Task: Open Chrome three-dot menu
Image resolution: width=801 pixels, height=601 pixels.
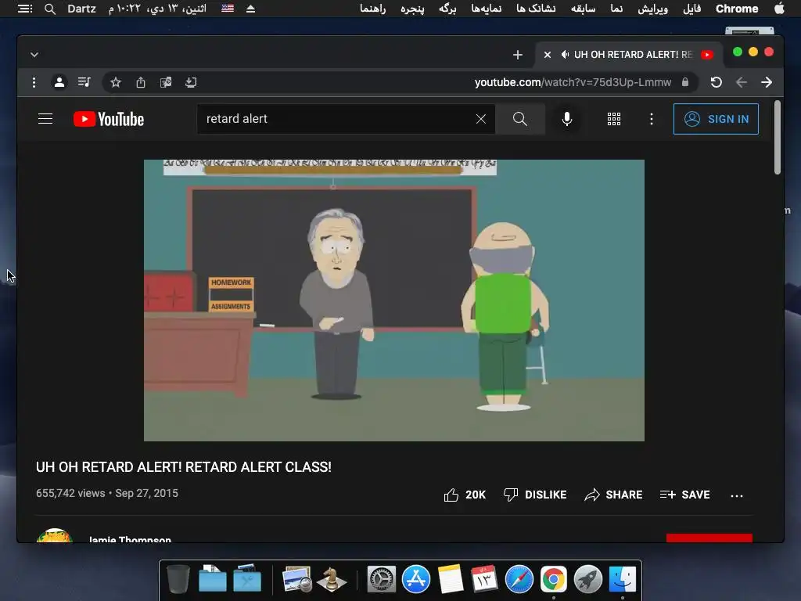Action: (34, 82)
